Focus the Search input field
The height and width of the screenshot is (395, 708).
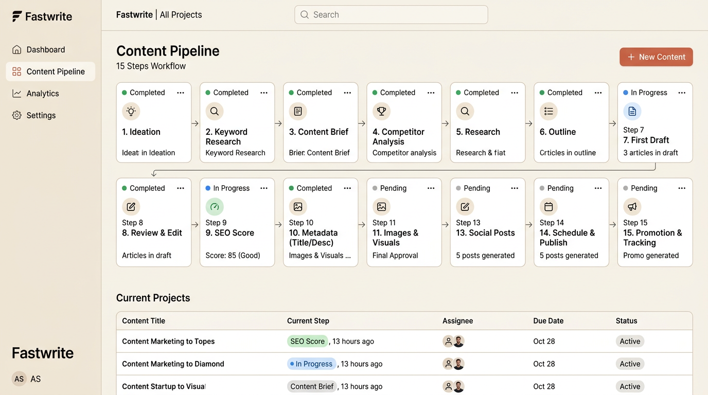[391, 15]
